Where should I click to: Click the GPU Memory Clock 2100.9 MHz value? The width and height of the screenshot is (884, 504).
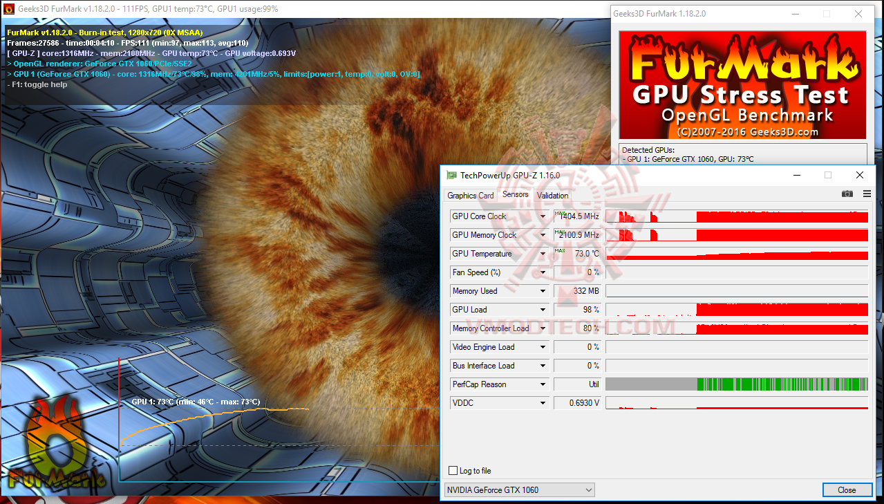click(578, 235)
